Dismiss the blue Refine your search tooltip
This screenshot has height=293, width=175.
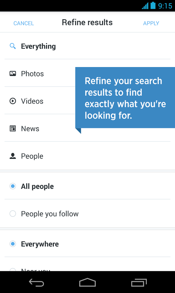pos(125,98)
